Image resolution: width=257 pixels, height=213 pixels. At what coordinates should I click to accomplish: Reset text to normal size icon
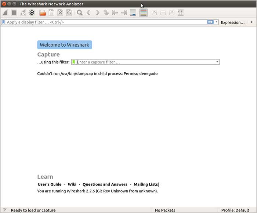172,12
